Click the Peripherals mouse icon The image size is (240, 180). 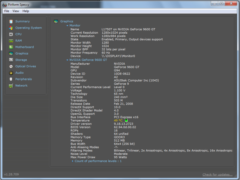click(11, 79)
